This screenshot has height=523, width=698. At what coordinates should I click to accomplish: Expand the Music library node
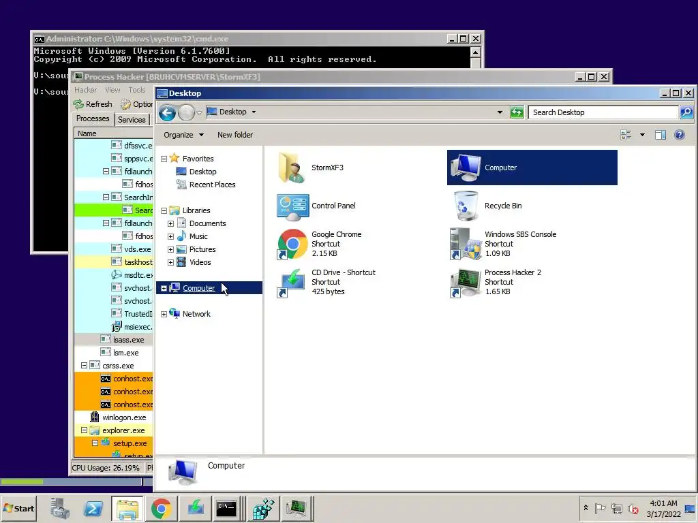[170, 236]
